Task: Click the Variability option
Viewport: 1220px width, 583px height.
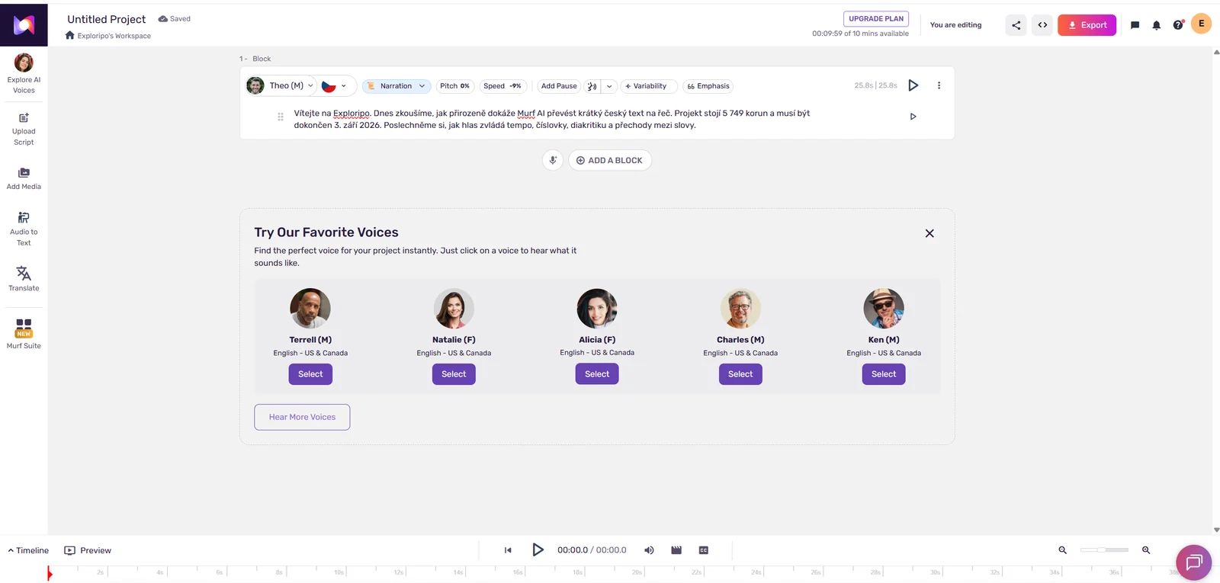Action: pyautogui.click(x=649, y=86)
